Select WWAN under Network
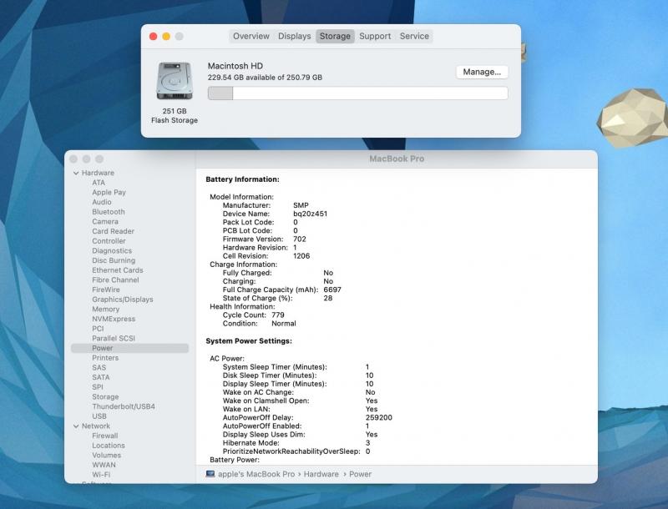Screen dimensions: 668x509 point(104,465)
